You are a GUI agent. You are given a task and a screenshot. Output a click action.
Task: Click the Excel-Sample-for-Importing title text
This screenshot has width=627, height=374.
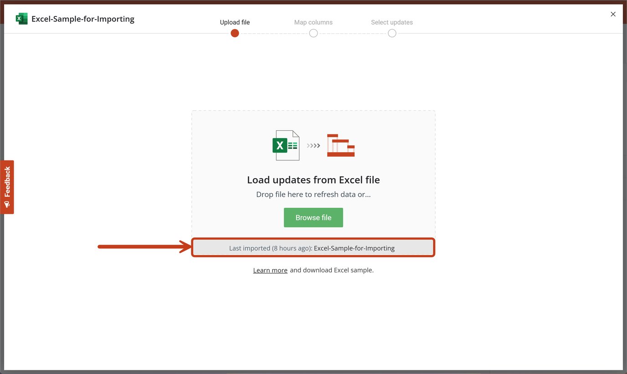coord(82,19)
